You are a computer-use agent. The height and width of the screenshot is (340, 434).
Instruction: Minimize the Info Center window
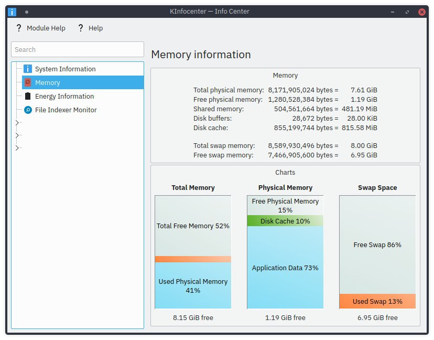[x=393, y=12]
